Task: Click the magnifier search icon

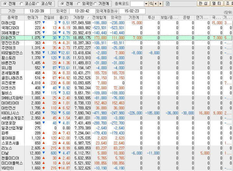Action: [x=151, y=4]
